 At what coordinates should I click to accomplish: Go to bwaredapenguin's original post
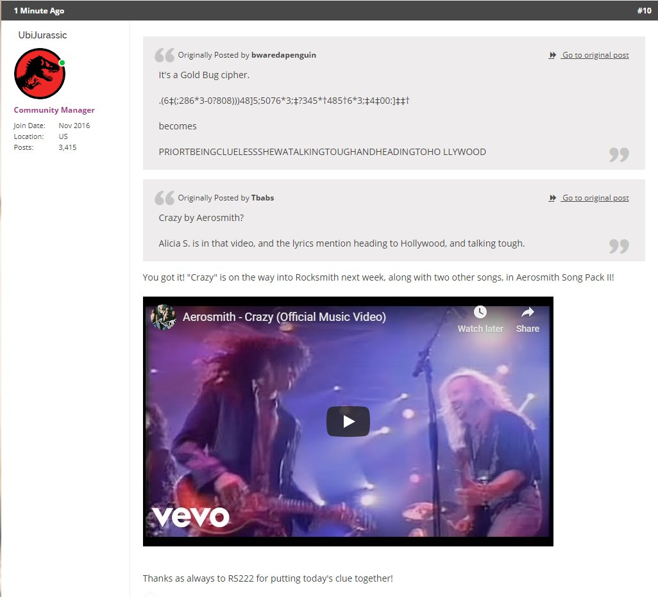click(596, 55)
